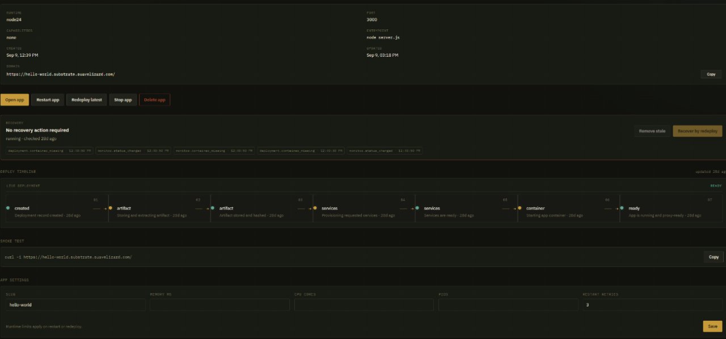
Task: Click 'App is running and proxy-ready' description
Action: (x=665, y=215)
